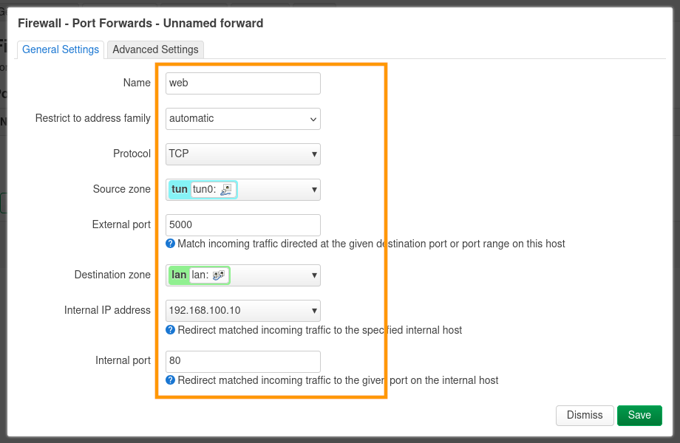
Task: Select the General Settings tab
Action: coord(61,49)
